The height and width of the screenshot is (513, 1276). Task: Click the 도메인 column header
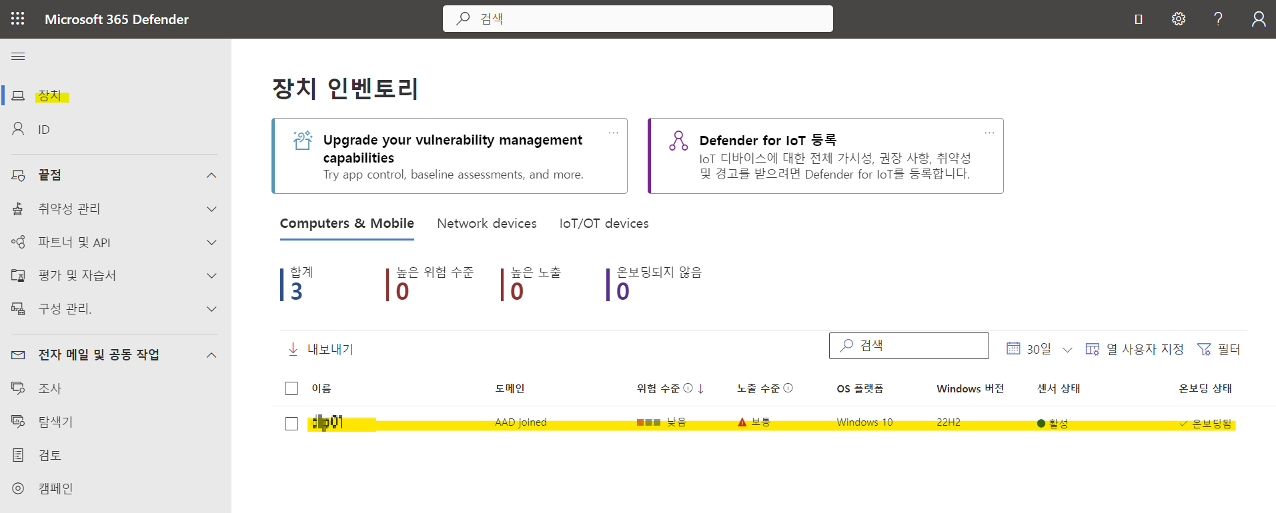pyautogui.click(x=510, y=388)
